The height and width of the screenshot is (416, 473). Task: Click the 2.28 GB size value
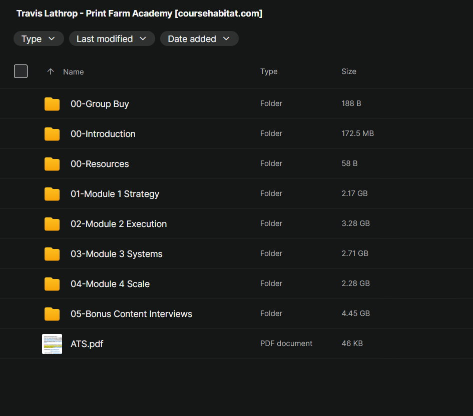point(356,283)
